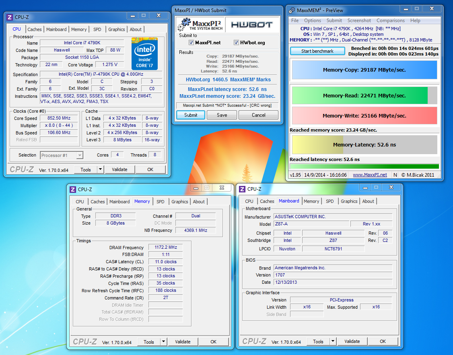This screenshot has height=355, width=453.
Task: Click the Start benchmark button
Action: pyautogui.click(x=317, y=51)
